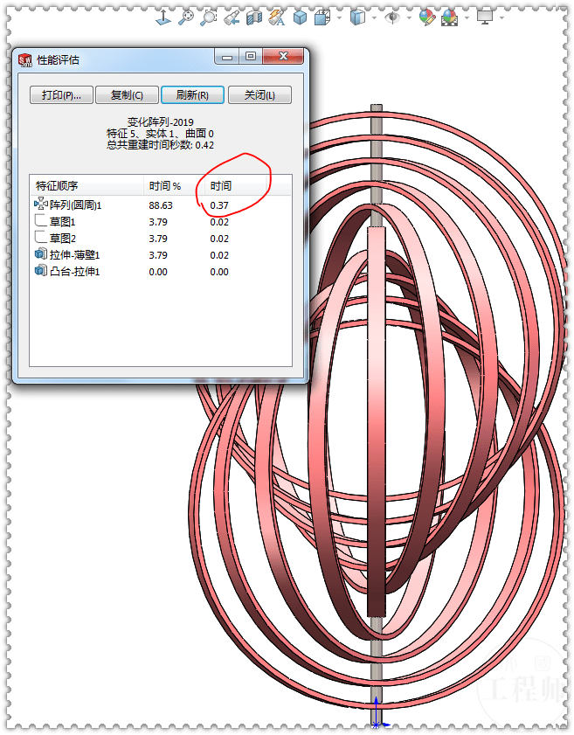
Task: Close the 性能评估 dialog with X
Action: click(283, 56)
